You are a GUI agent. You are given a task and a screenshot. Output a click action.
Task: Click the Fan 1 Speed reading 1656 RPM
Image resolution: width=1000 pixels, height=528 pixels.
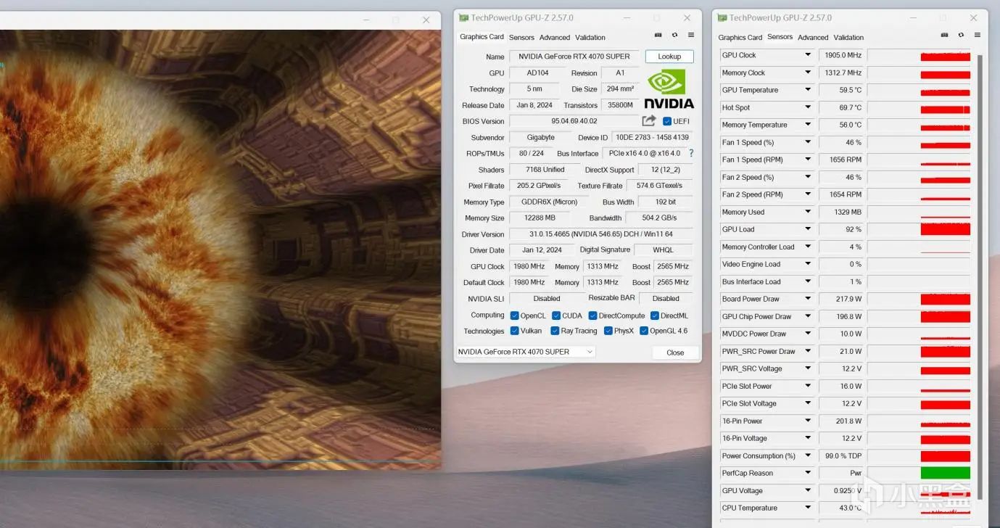coord(841,160)
